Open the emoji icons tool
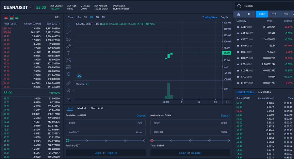294x159 pixels. click(x=69, y=74)
